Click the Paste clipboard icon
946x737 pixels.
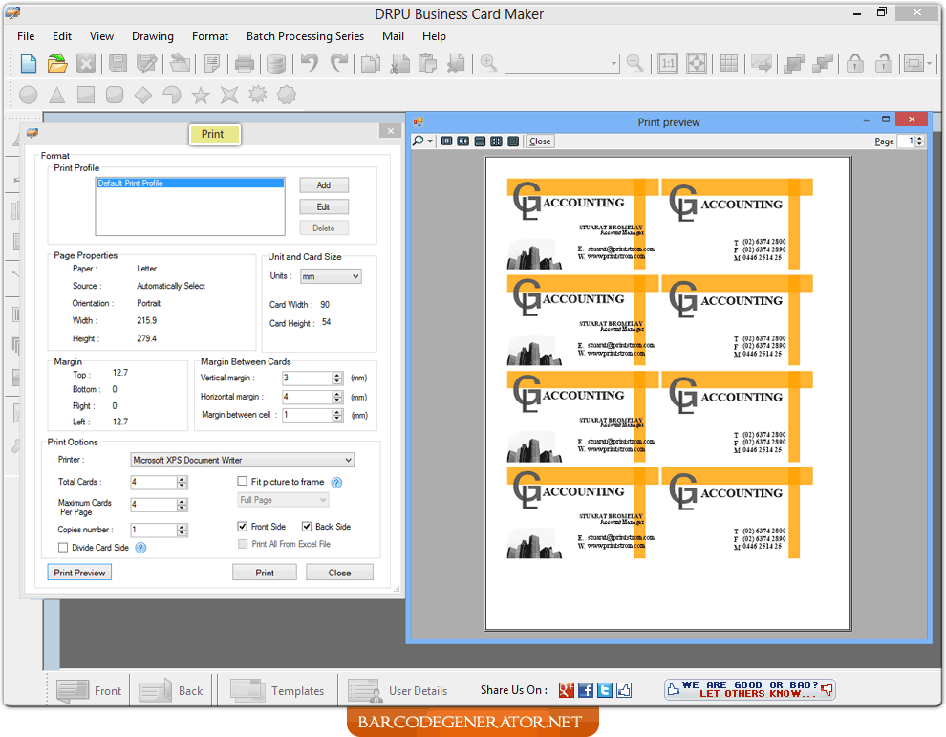pos(428,63)
